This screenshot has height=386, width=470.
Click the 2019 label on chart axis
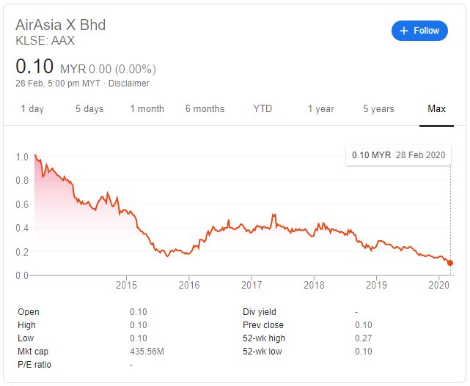(376, 285)
